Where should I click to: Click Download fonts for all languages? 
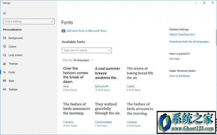pyautogui.click(x=189, y=42)
